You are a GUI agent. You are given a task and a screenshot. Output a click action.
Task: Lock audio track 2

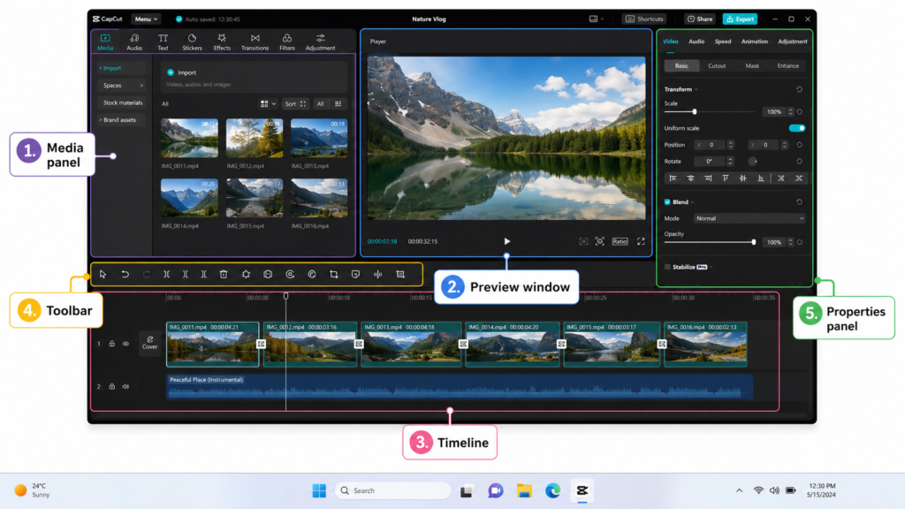point(112,387)
